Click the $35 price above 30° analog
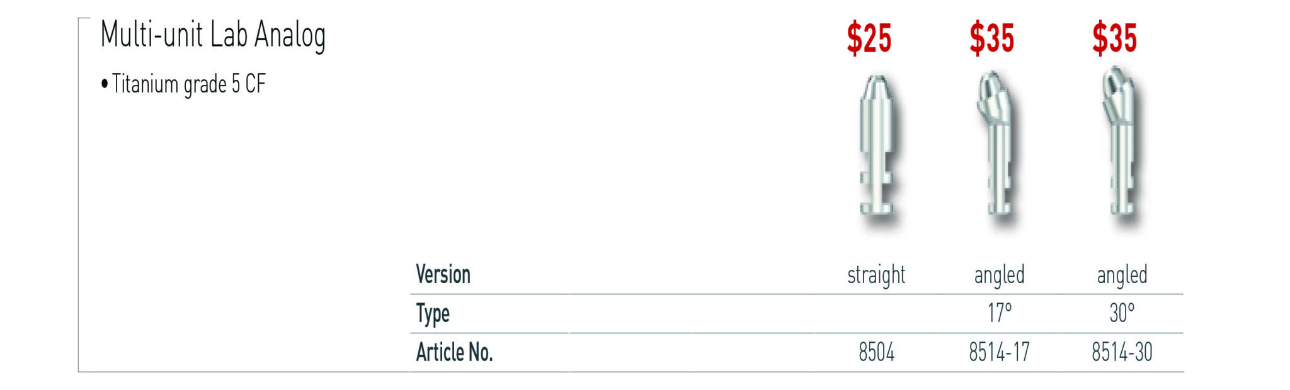 click(x=1114, y=38)
